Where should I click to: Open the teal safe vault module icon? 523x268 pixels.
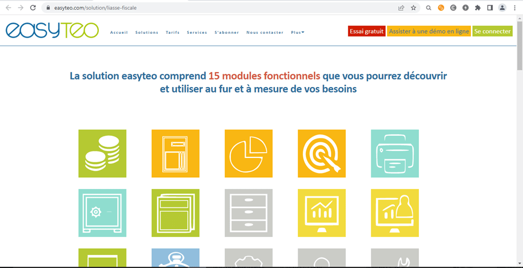(102, 213)
